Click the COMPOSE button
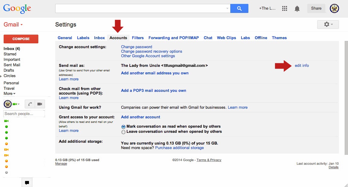This screenshot has height=187, width=348. pyautogui.click(x=21, y=39)
